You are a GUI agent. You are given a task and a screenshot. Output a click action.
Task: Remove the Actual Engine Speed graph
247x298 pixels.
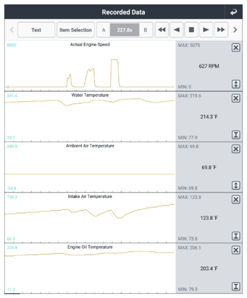pos(236,48)
